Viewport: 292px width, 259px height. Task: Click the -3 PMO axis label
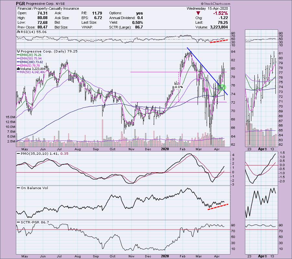233,185
